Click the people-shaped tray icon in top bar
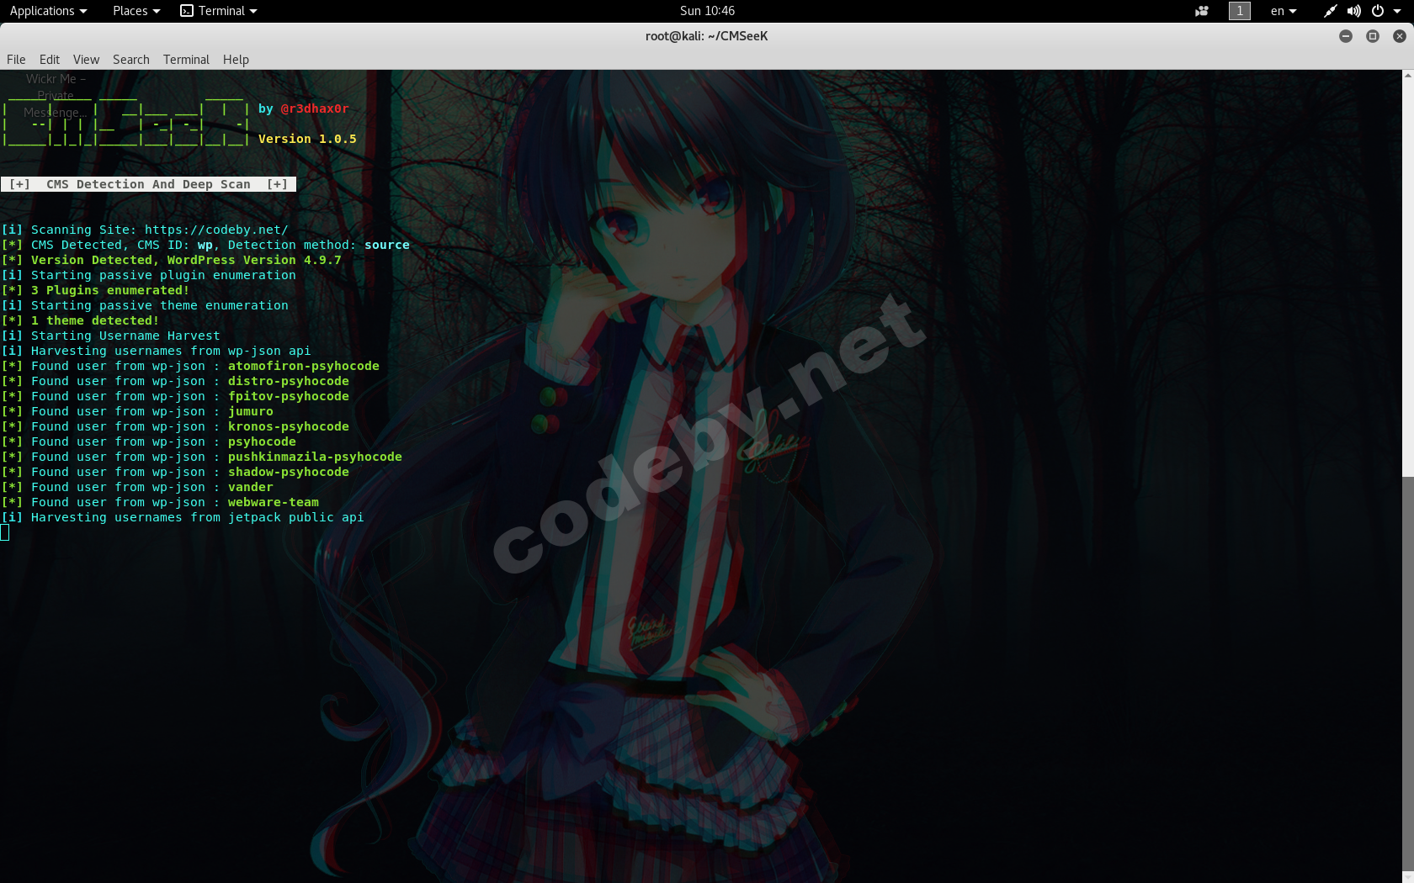Screen dimensions: 1414x883 point(1202,11)
